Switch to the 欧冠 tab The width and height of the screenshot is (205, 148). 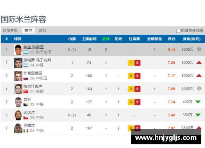(x=43, y=31)
